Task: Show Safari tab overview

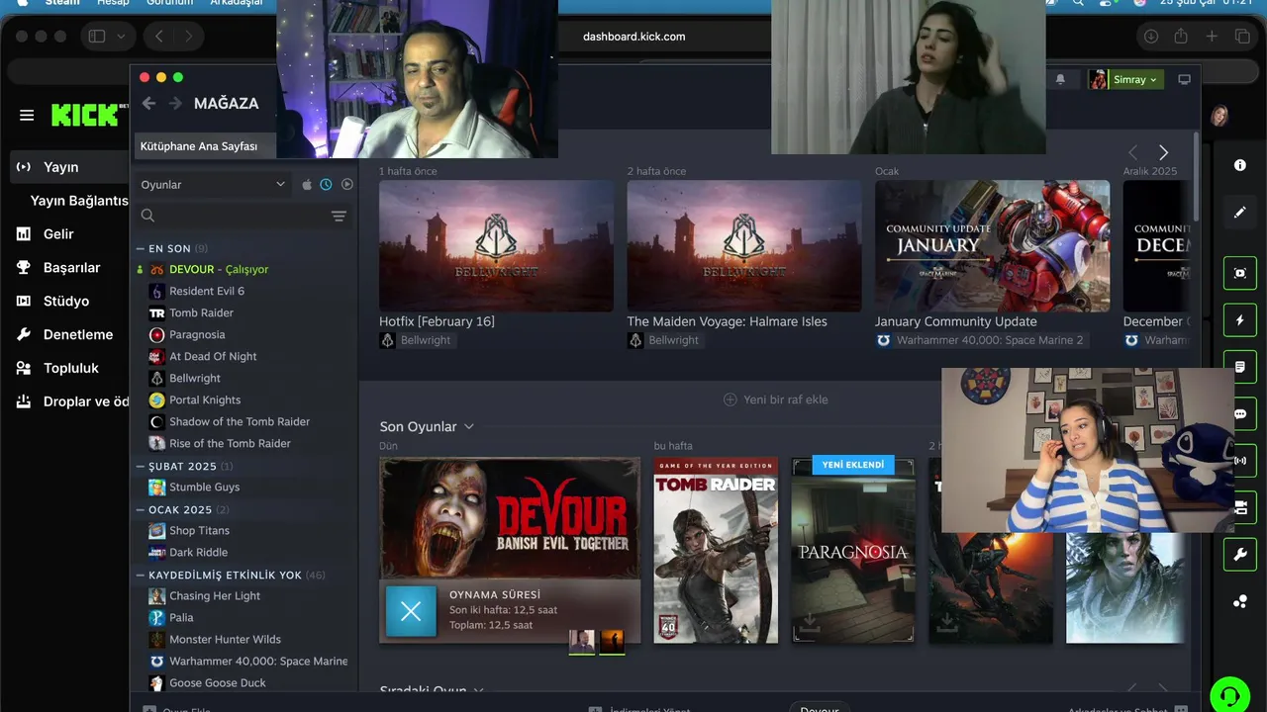Action: pos(1242,37)
